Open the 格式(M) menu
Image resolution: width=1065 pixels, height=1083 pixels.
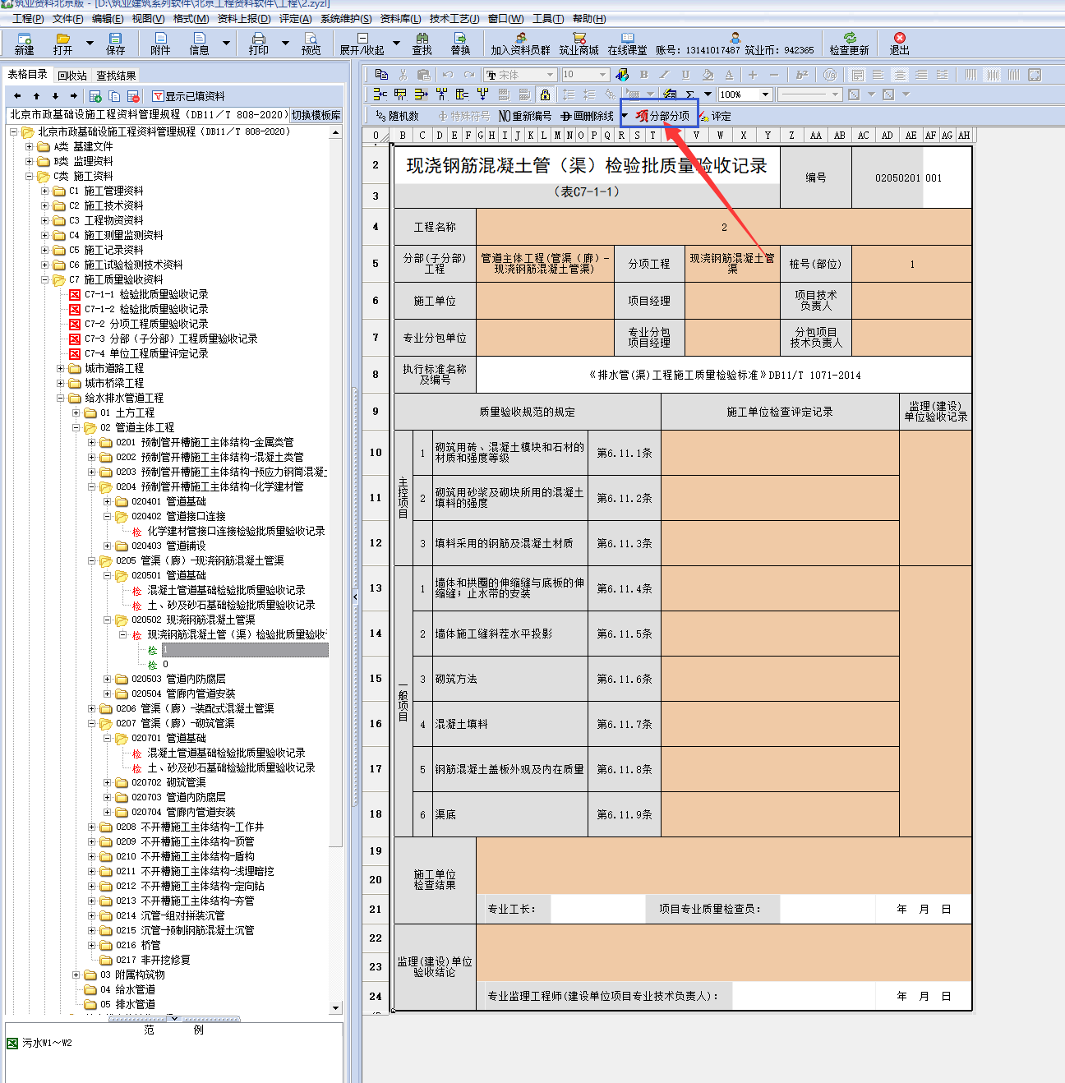coord(191,18)
